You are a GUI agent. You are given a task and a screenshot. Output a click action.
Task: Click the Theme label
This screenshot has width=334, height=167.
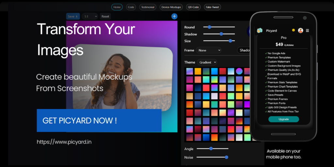[x=190, y=62]
